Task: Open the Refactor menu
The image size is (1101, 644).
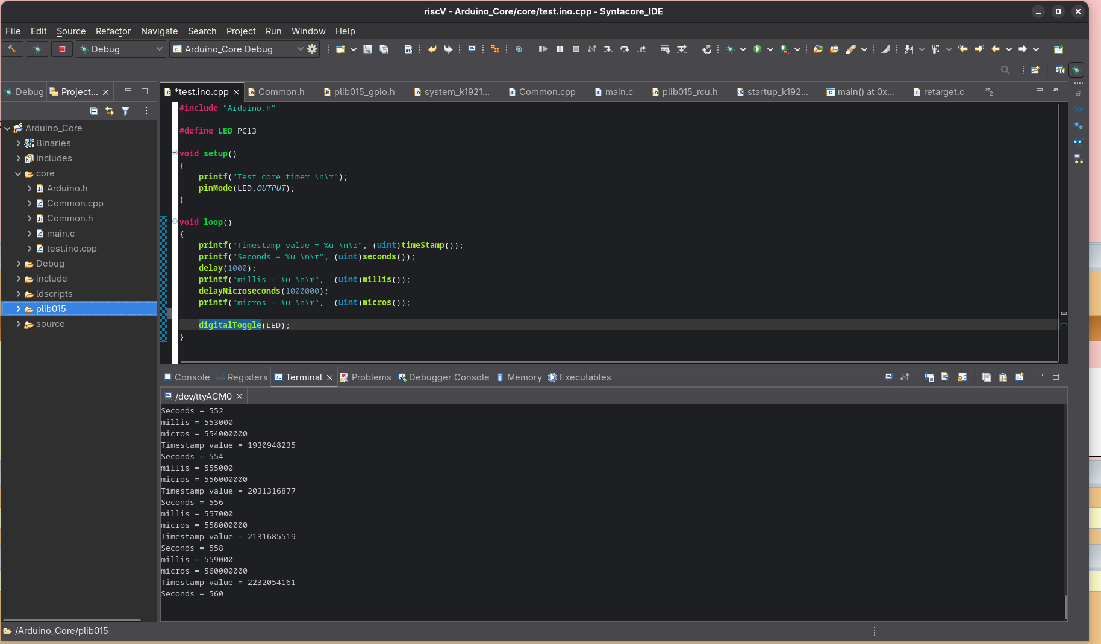Action: (113, 31)
